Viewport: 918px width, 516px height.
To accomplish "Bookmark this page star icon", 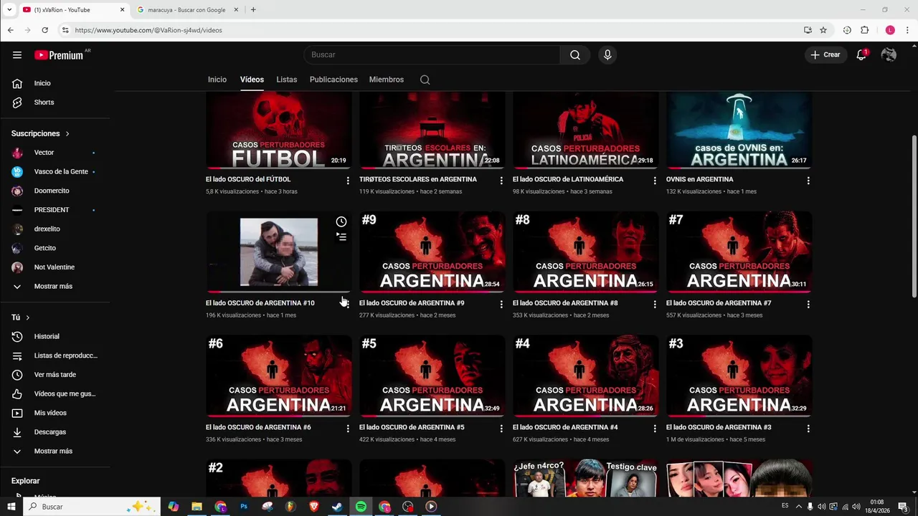I will 823,30.
